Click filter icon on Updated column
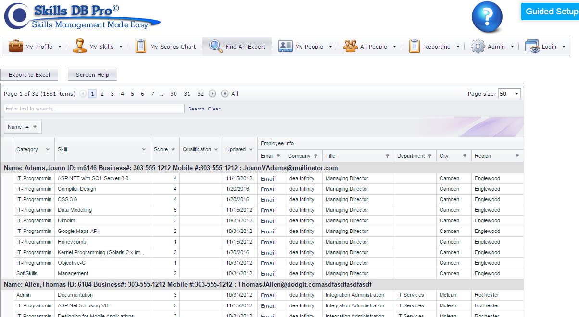Image resolution: width=579 pixels, height=317 pixels. 251,150
